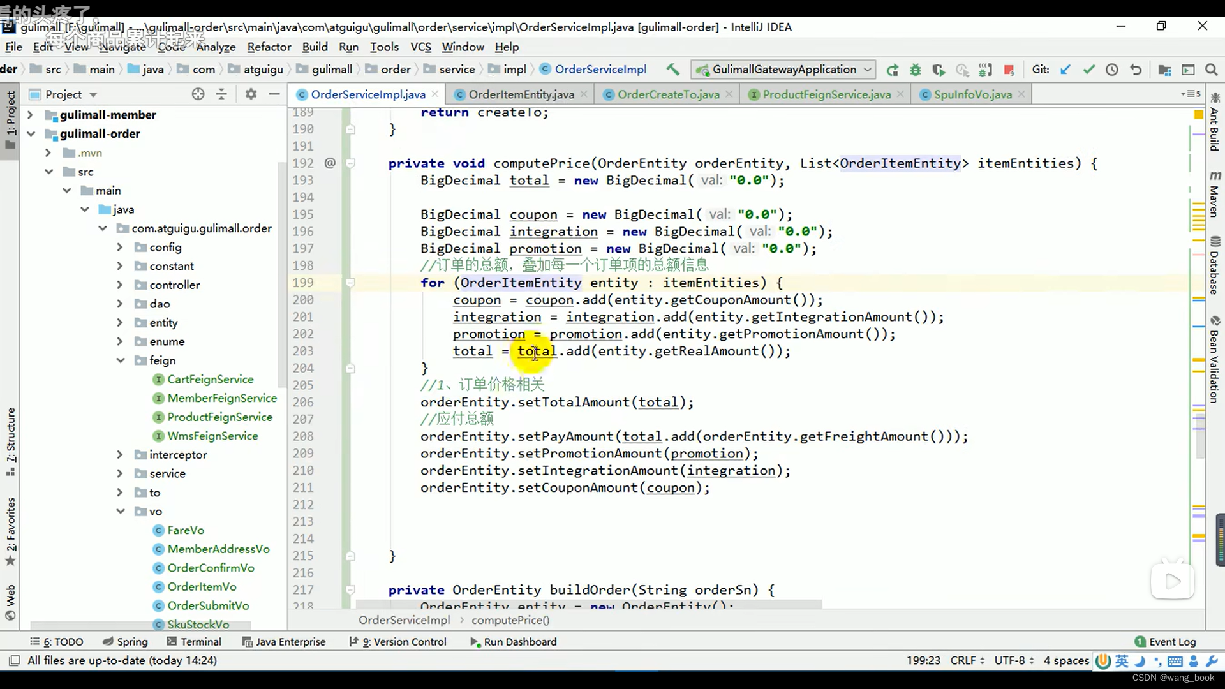Open Event Log in status bar
This screenshot has width=1225, height=689.
tap(1165, 642)
